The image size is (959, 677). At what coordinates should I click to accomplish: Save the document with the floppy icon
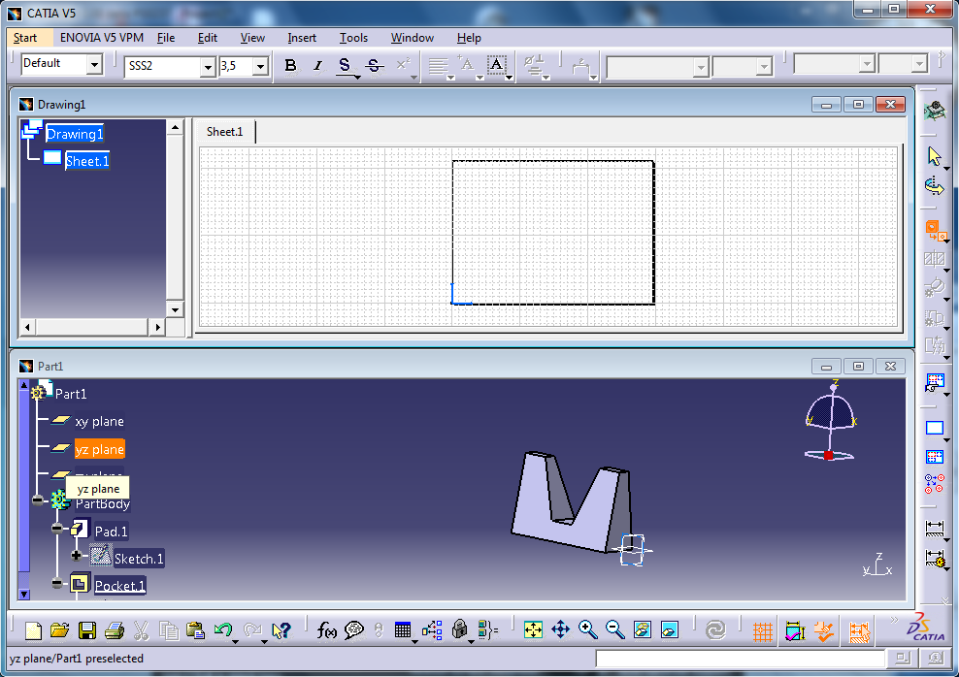(86, 629)
